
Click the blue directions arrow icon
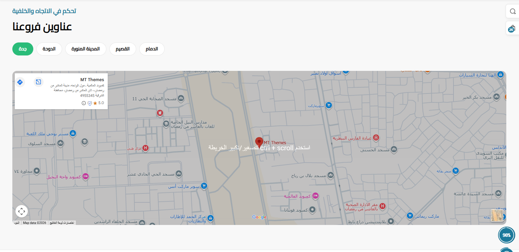tap(20, 82)
